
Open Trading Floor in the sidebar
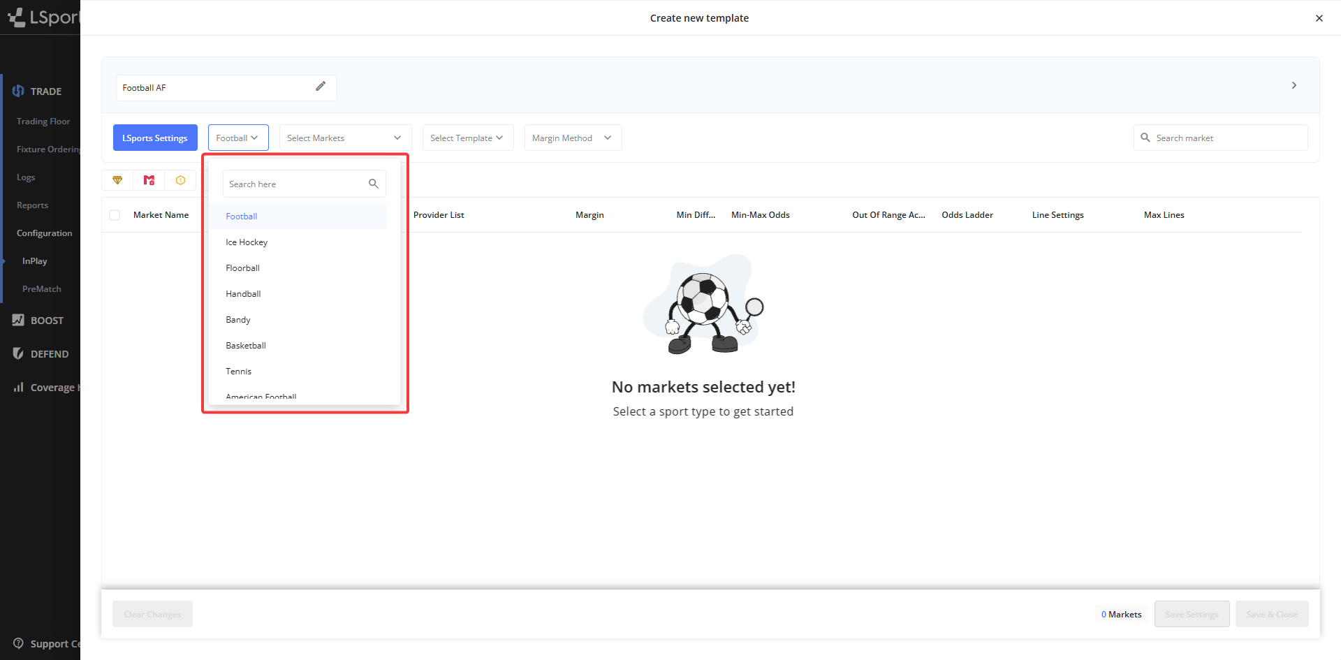pos(43,122)
